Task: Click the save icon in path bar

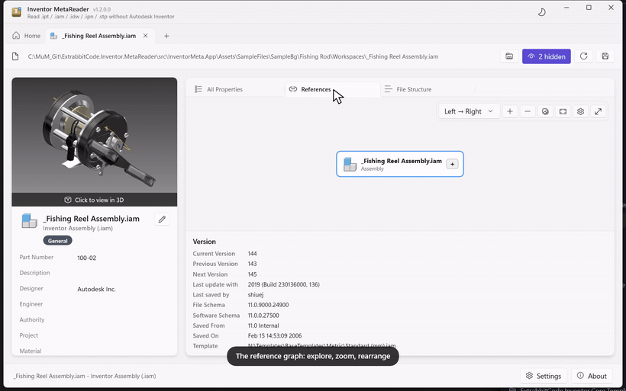Action: pos(605,56)
